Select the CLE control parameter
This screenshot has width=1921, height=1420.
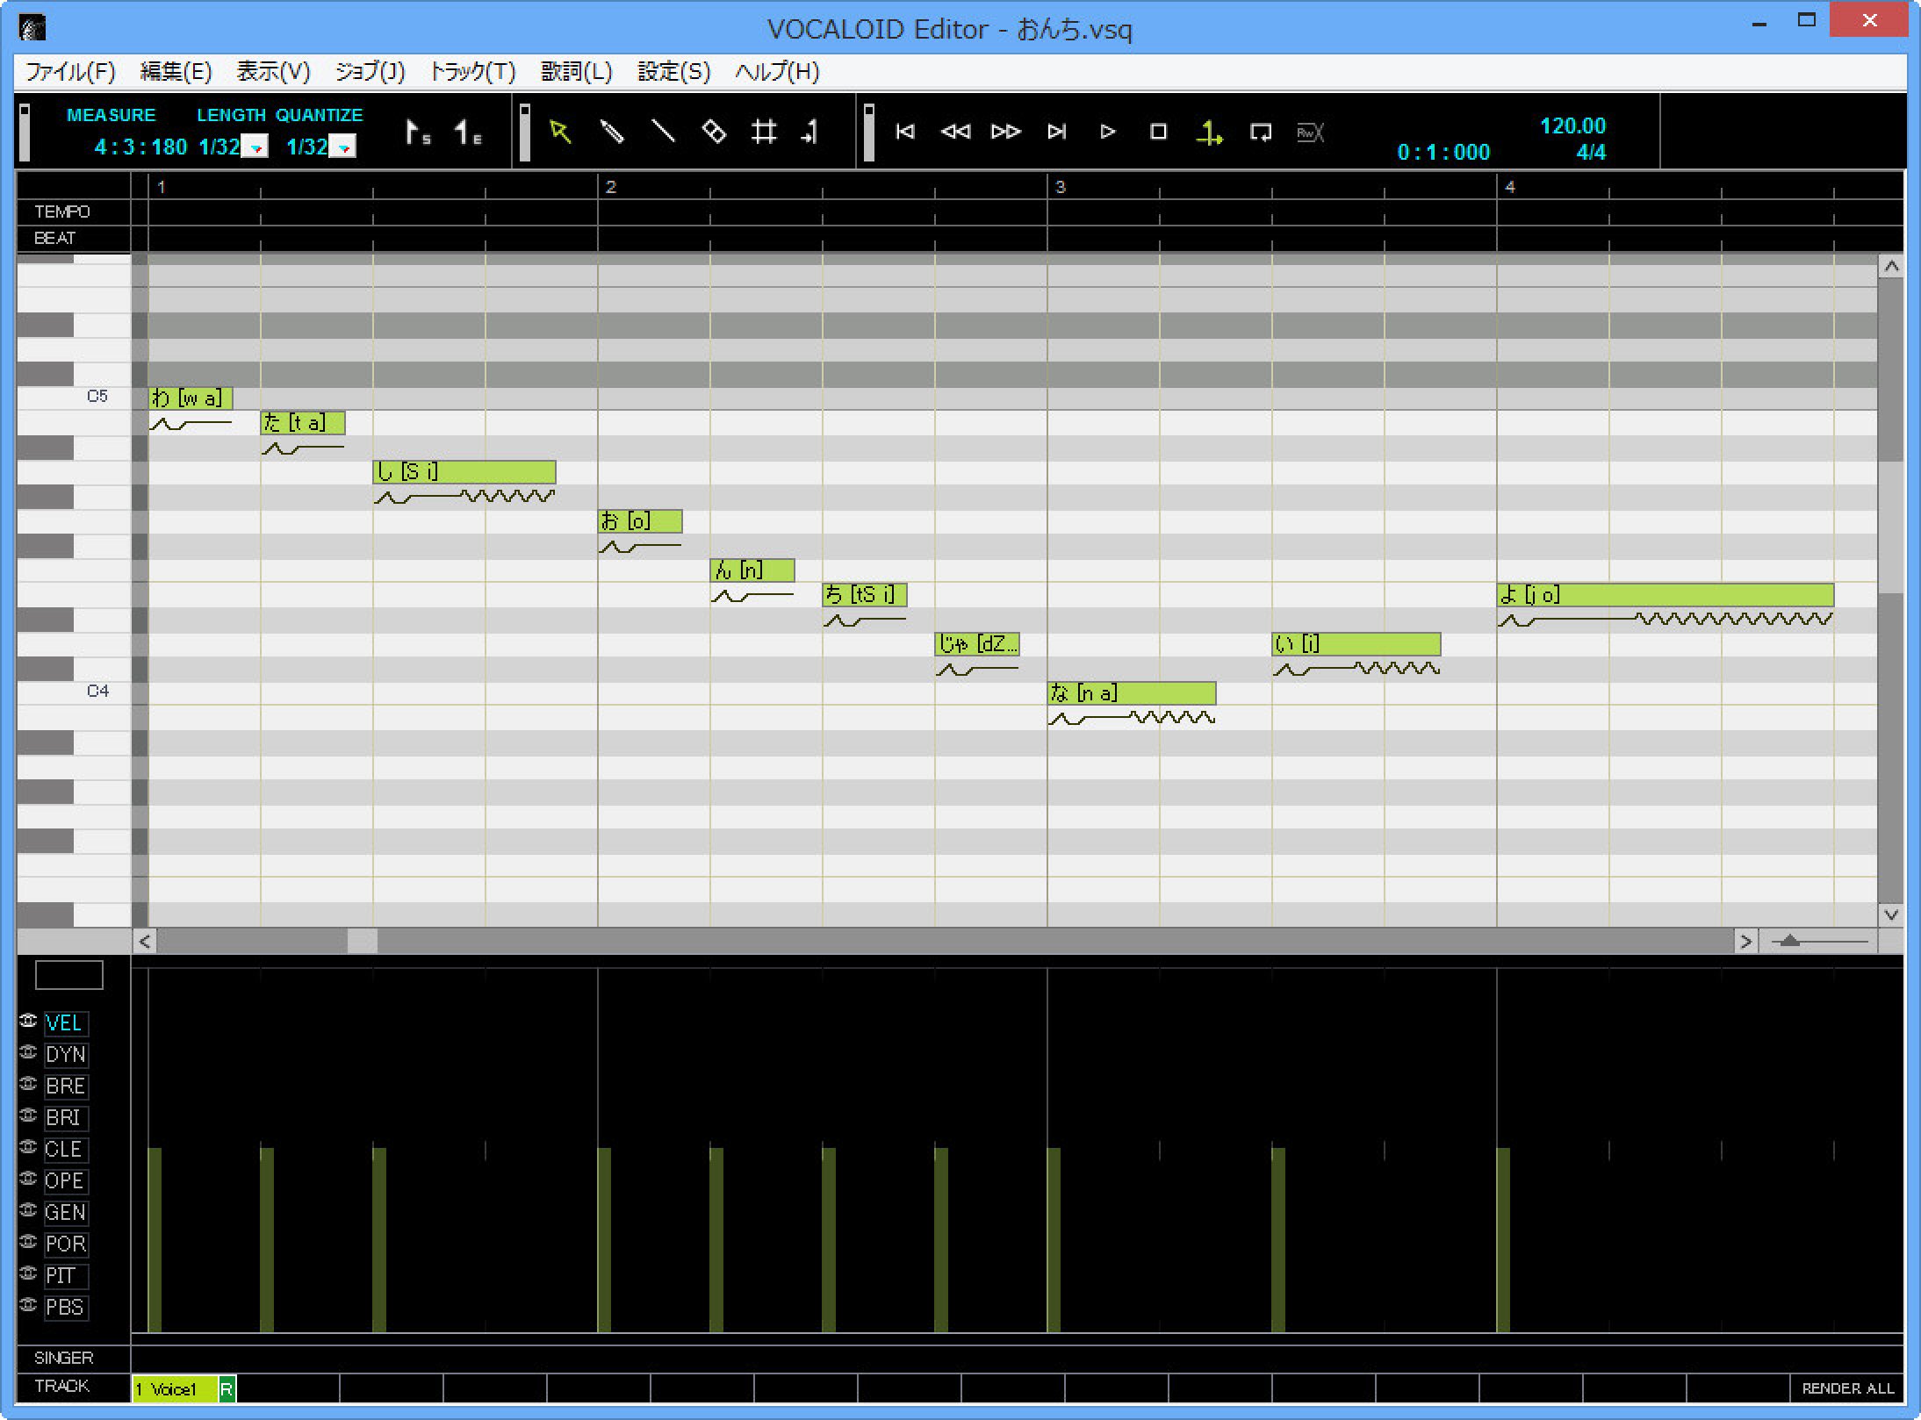coord(65,1150)
